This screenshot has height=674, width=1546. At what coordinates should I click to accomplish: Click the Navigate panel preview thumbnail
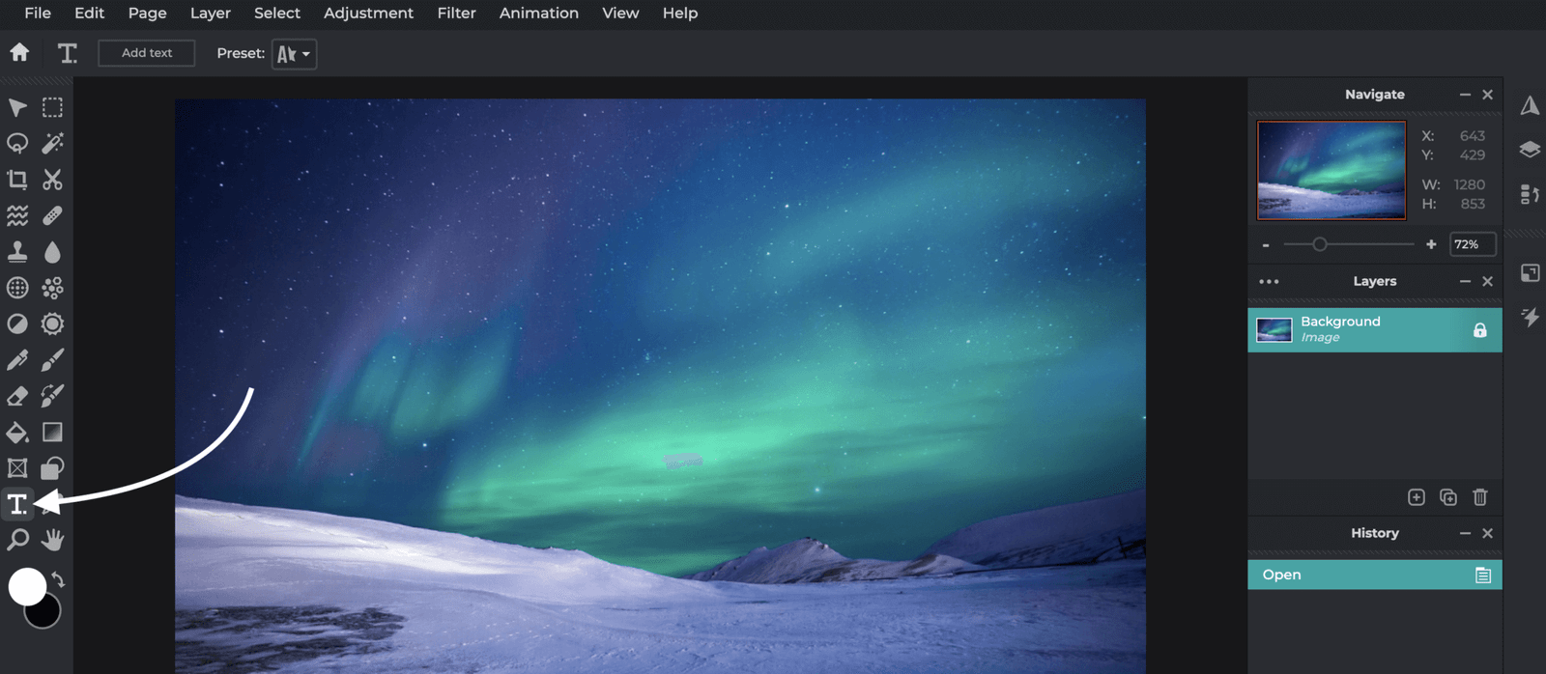point(1331,170)
